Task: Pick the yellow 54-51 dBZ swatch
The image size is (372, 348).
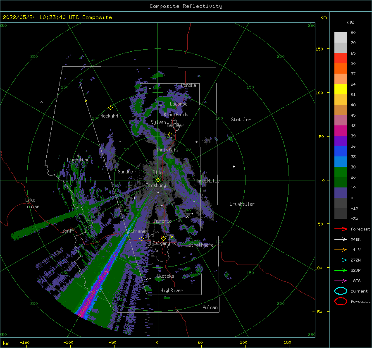Action: coord(341,89)
